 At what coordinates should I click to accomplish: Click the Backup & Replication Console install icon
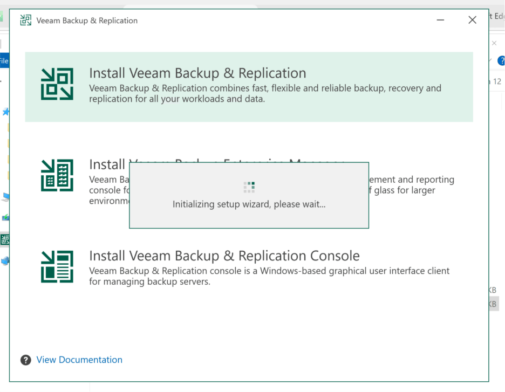pyautogui.click(x=57, y=266)
